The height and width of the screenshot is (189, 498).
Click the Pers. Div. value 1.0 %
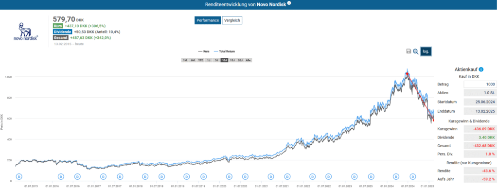tap(480, 154)
